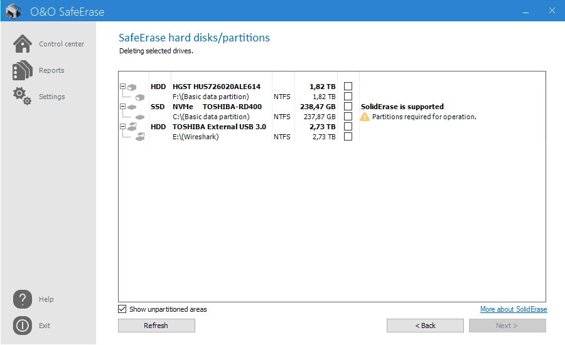Check the TOSHIBA External USB 3.0 checkbox
565x345 pixels.
pyautogui.click(x=348, y=127)
